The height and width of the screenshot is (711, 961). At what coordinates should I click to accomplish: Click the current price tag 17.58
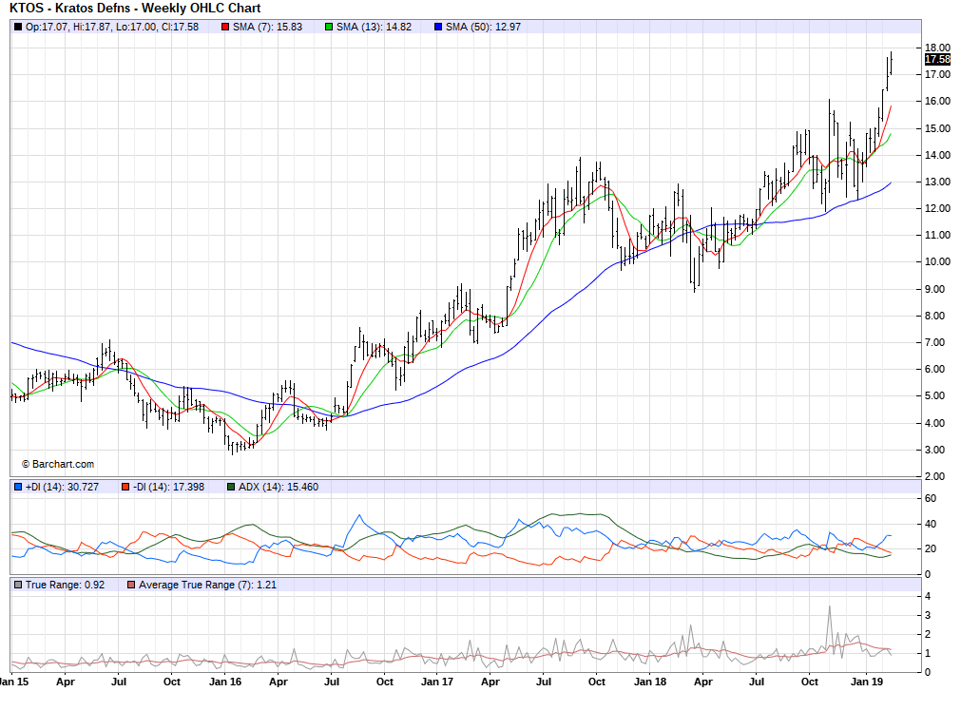937,60
